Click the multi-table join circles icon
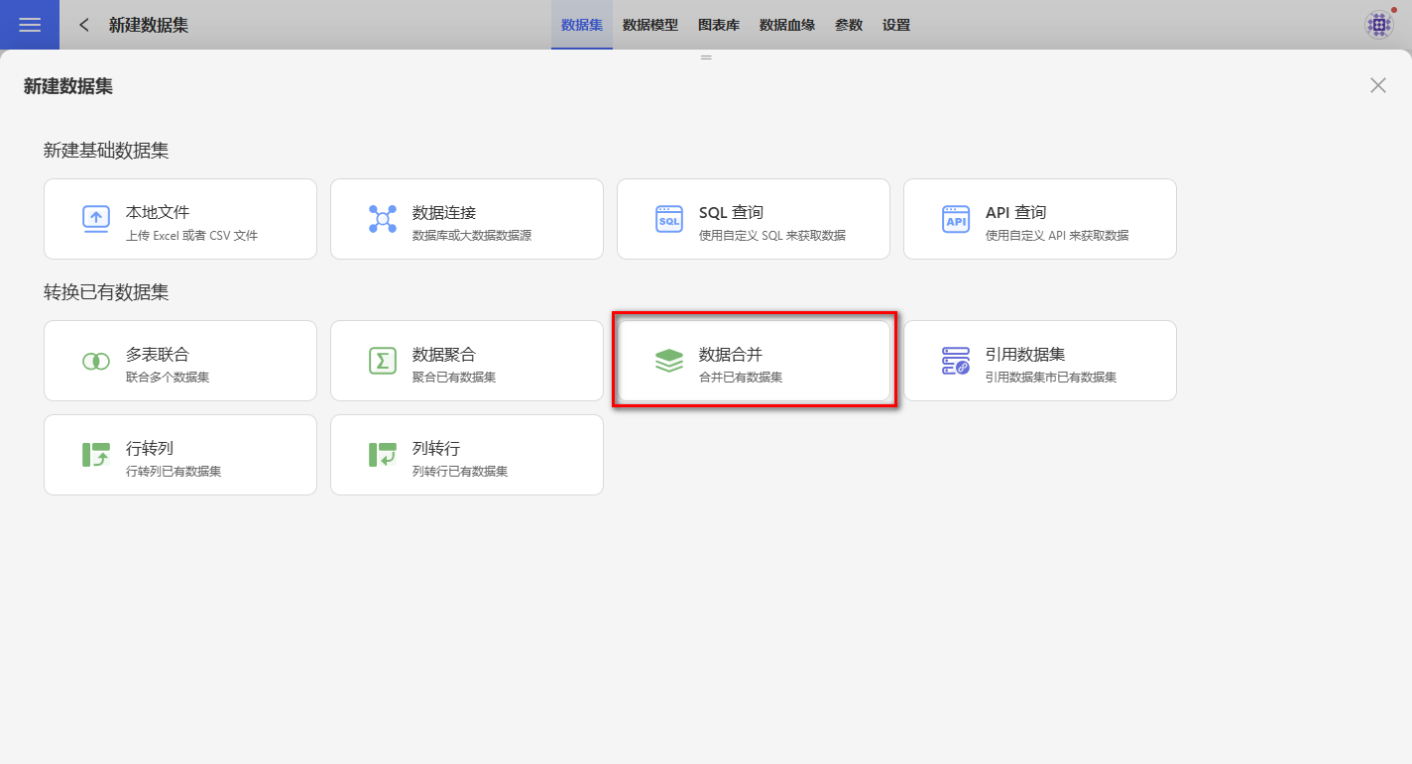 pyautogui.click(x=96, y=361)
